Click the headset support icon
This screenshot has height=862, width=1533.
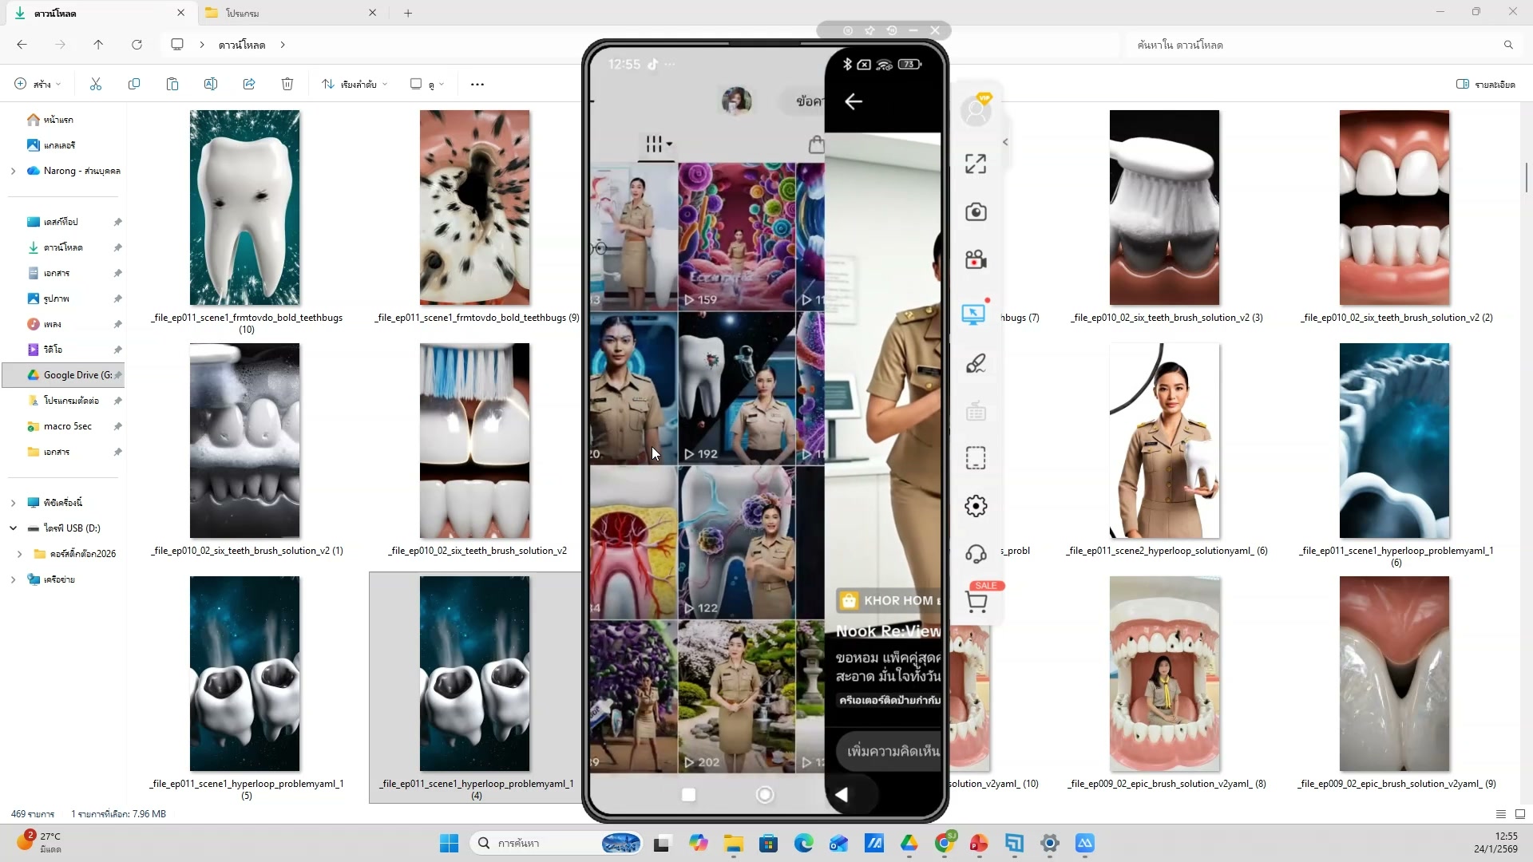(x=975, y=554)
